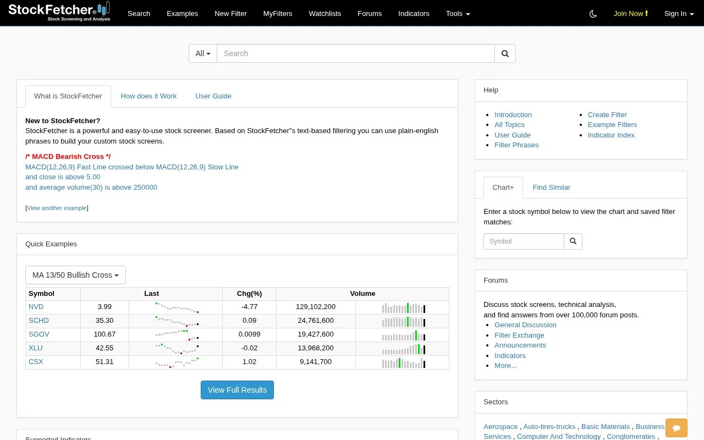Select the Chart+ tab
The width and height of the screenshot is (704, 440).
pos(503,188)
